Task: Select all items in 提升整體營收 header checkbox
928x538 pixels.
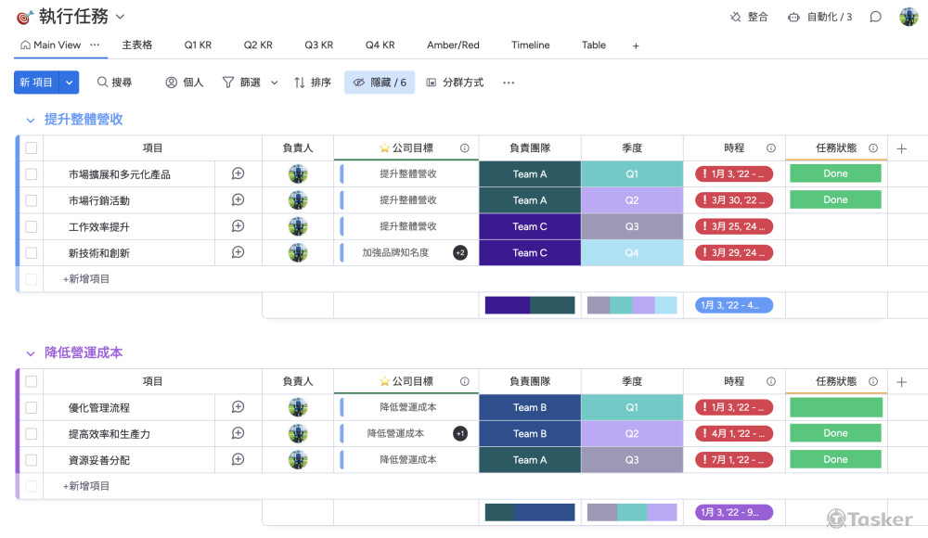Action: tap(32, 148)
